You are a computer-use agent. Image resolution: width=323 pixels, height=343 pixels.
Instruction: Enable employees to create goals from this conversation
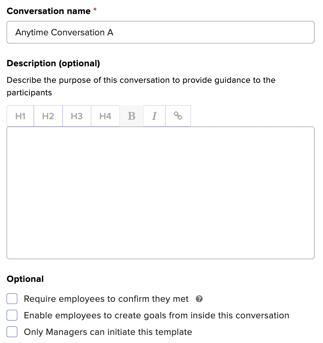point(12,315)
